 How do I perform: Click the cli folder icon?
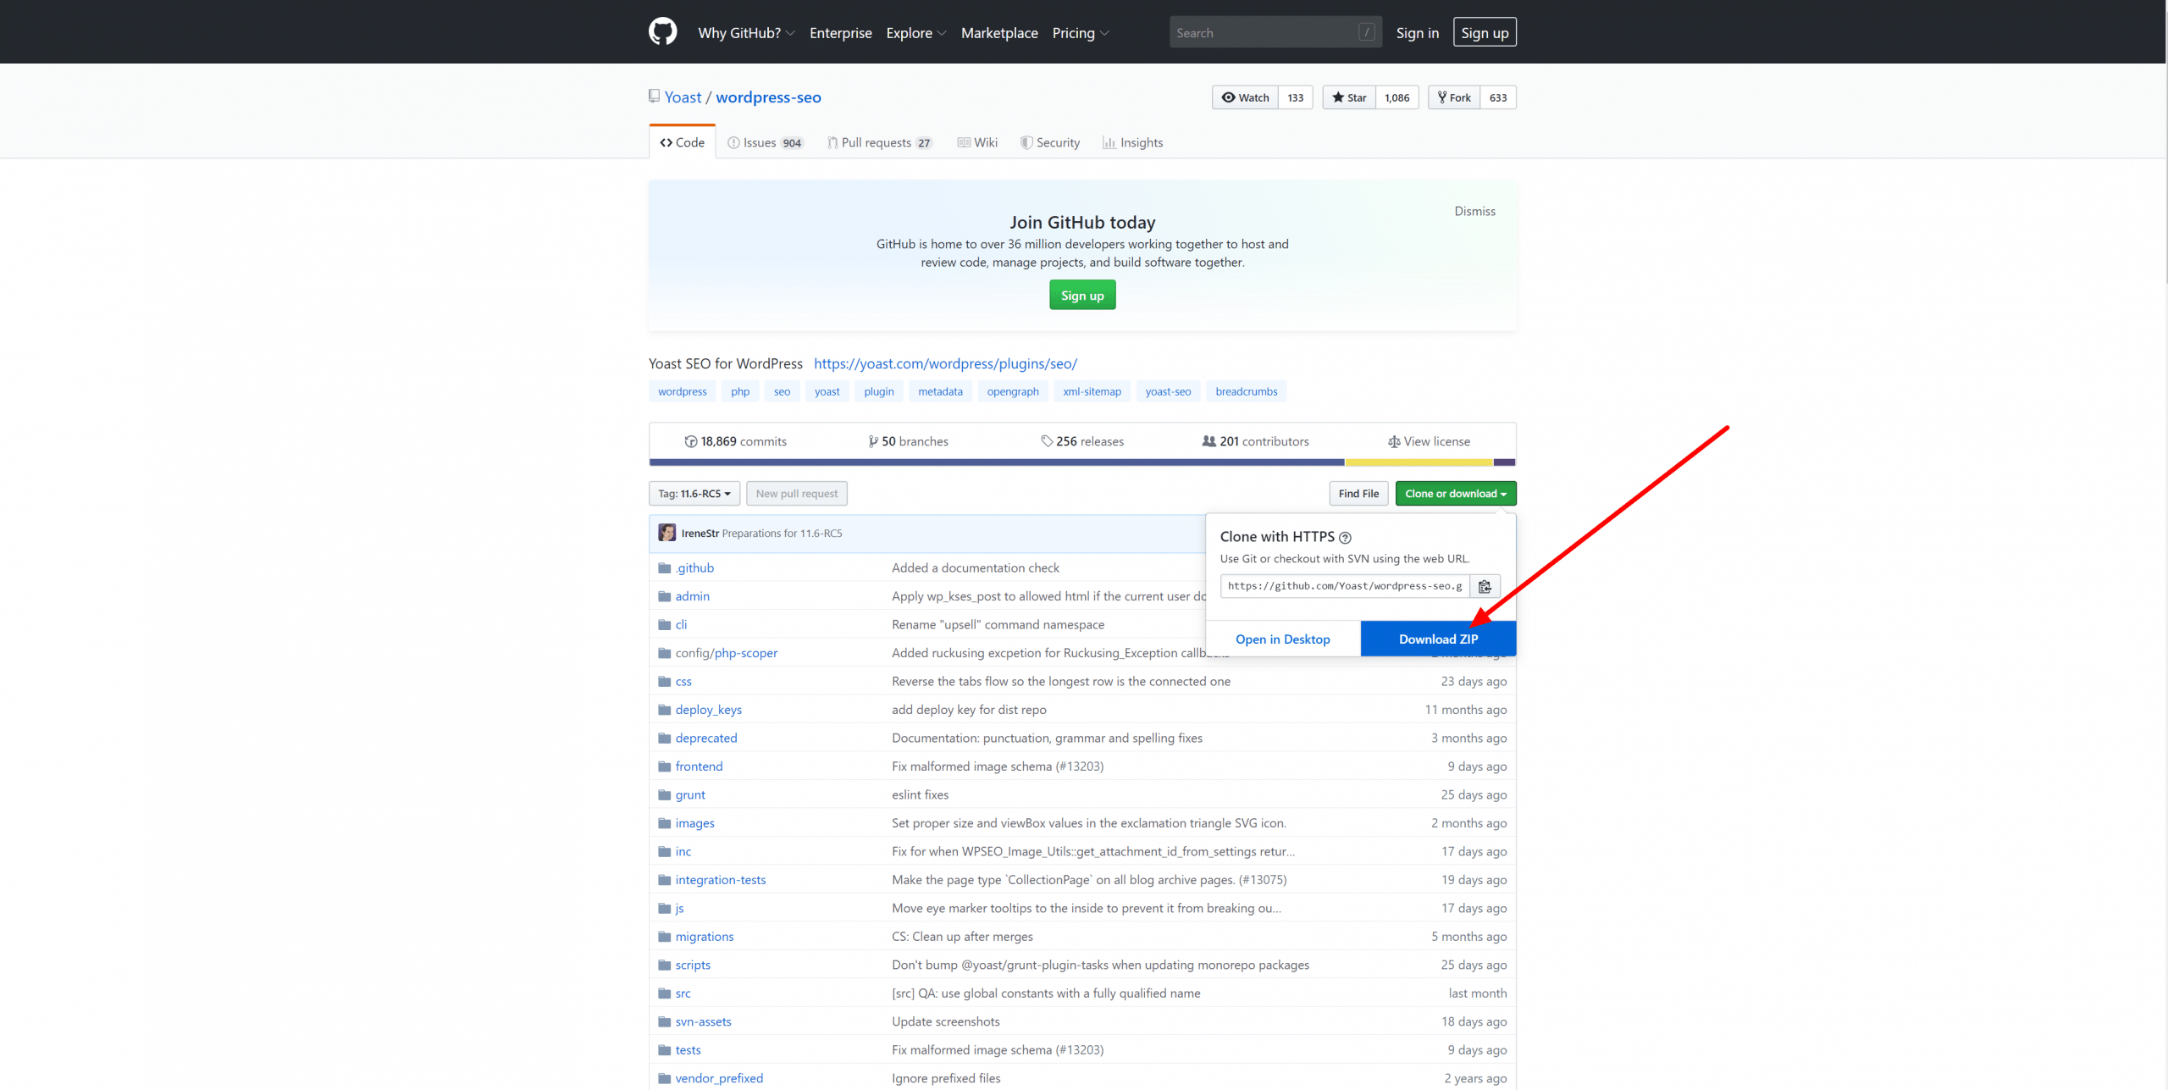click(664, 625)
